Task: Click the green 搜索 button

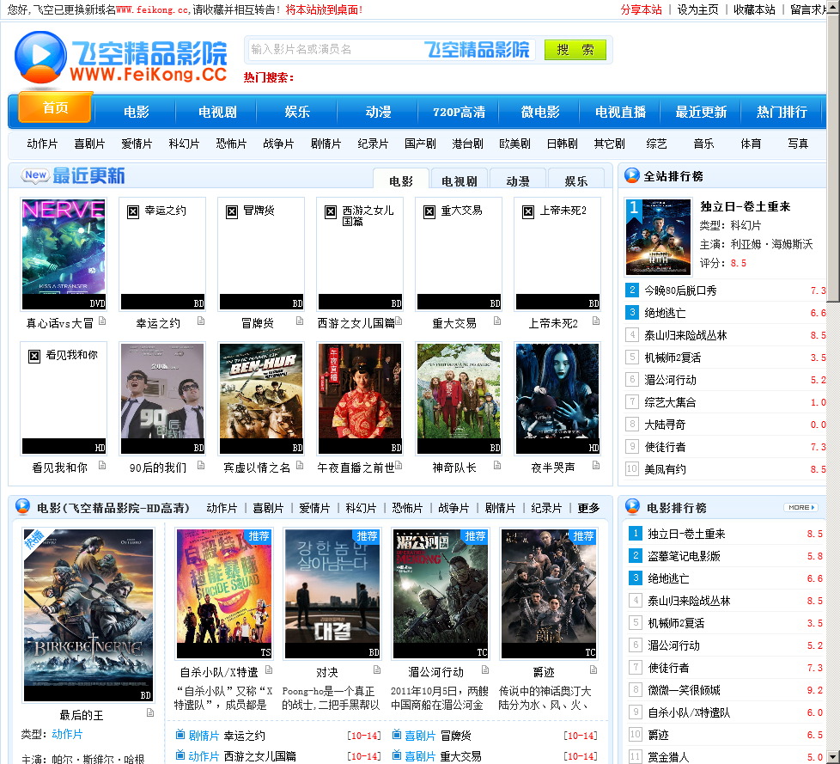Action: click(x=575, y=50)
